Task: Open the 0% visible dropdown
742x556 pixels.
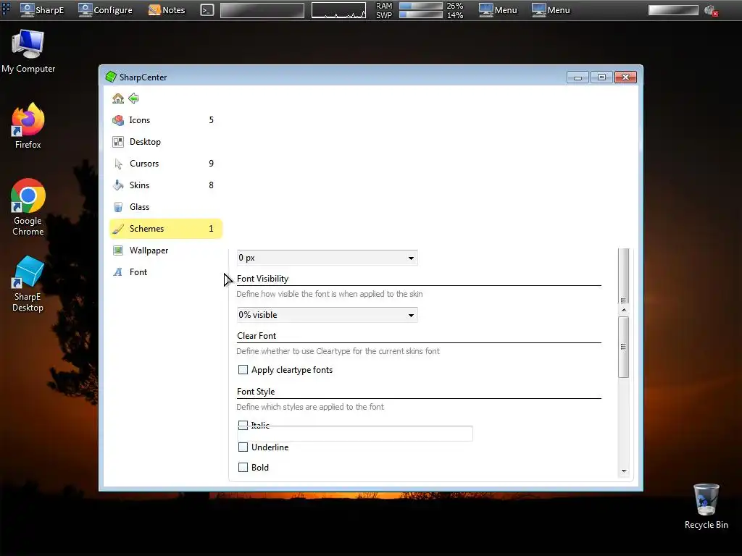Action: click(x=327, y=315)
